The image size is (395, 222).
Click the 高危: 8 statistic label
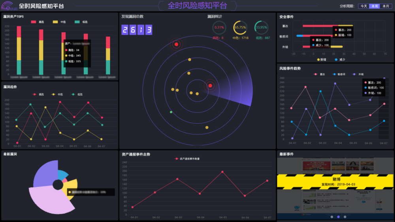pos(218,38)
